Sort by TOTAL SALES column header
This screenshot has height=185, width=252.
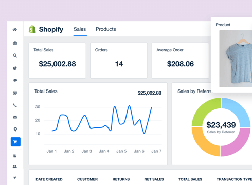click(x=190, y=179)
